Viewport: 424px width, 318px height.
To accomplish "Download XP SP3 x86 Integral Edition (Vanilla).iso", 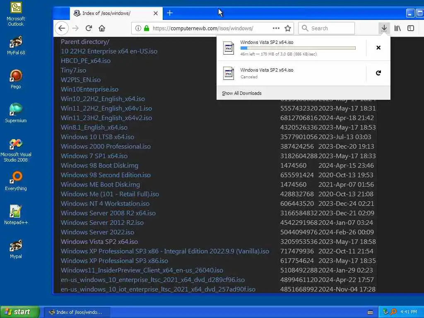I will (165, 251).
